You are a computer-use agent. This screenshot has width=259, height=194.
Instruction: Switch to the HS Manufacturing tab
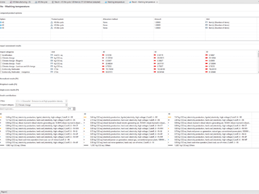20,2
